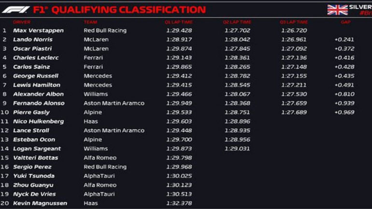
Task: Click Pierre Gasly's +0.969 gap value
Action: pos(343,112)
